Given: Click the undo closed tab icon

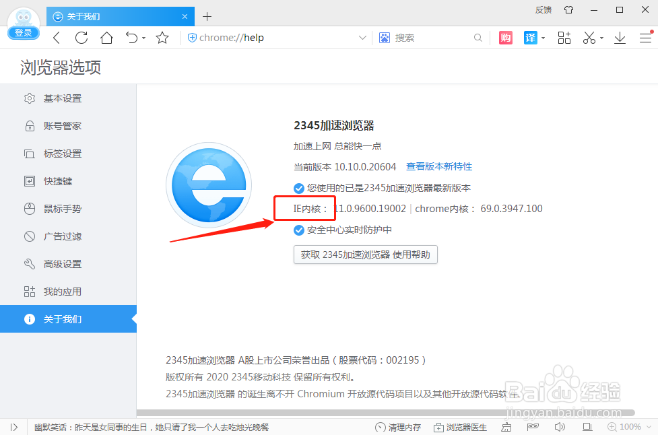Looking at the screenshot, I should [x=132, y=38].
